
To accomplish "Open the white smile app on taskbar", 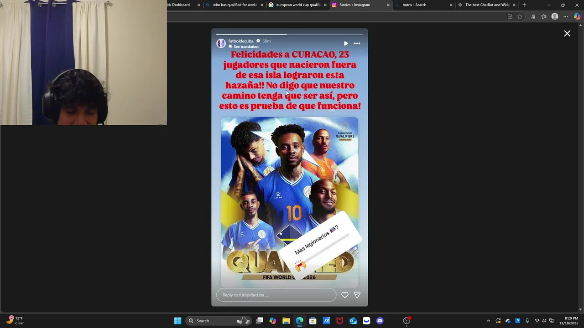I will tap(366, 321).
